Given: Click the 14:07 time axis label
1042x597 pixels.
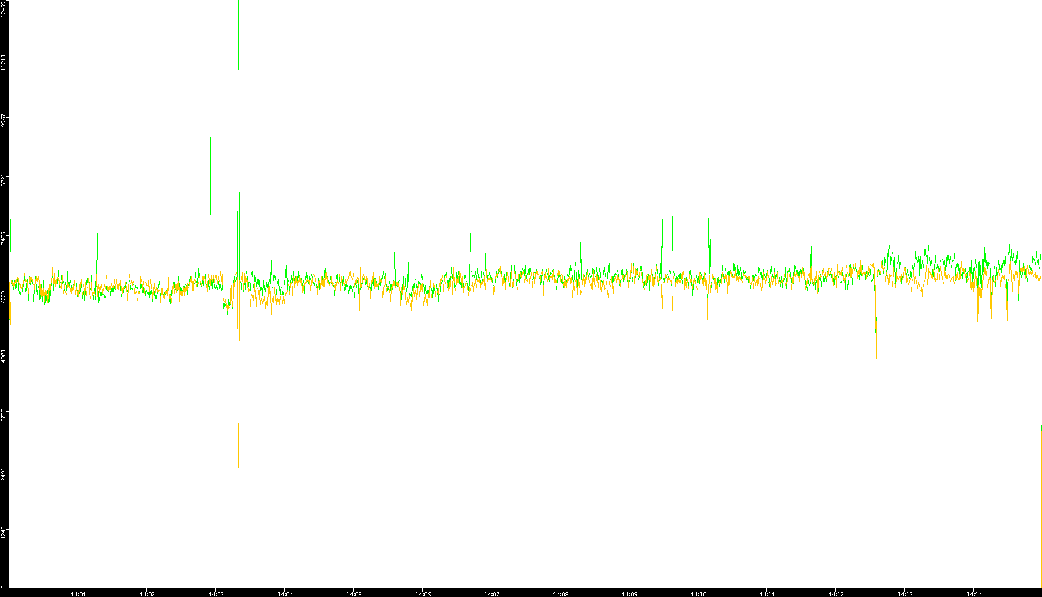Looking at the screenshot, I should 491,594.
